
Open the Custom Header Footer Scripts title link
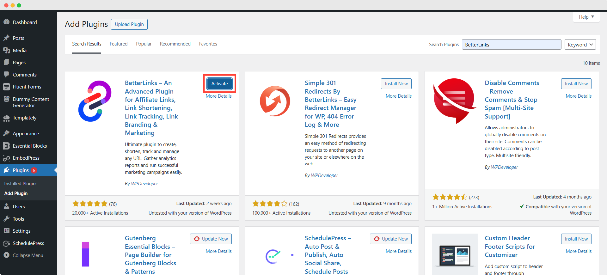click(510, 247)
